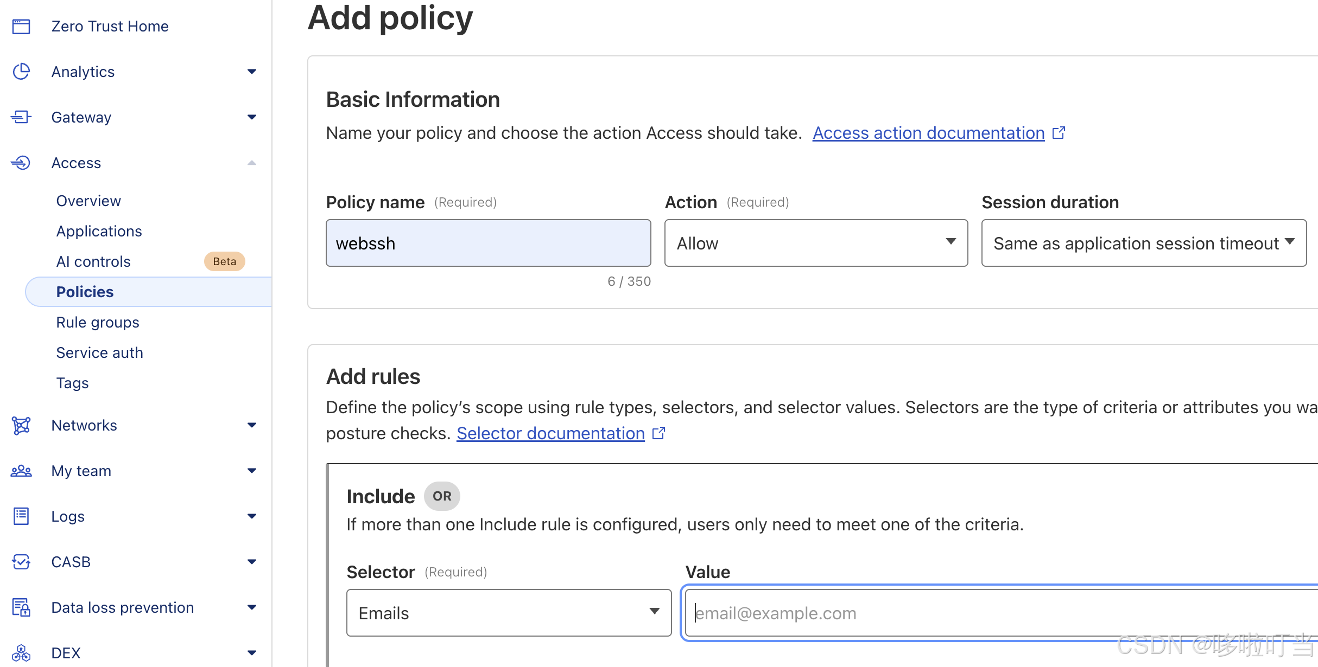This screenshot has width=1318, height=667.
Task: Click the My team people icon
Action: pos(21,471)
